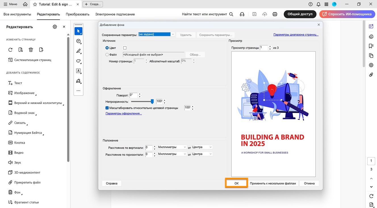Click Спросить ИИ-помощника button

[x=347, y=14]
